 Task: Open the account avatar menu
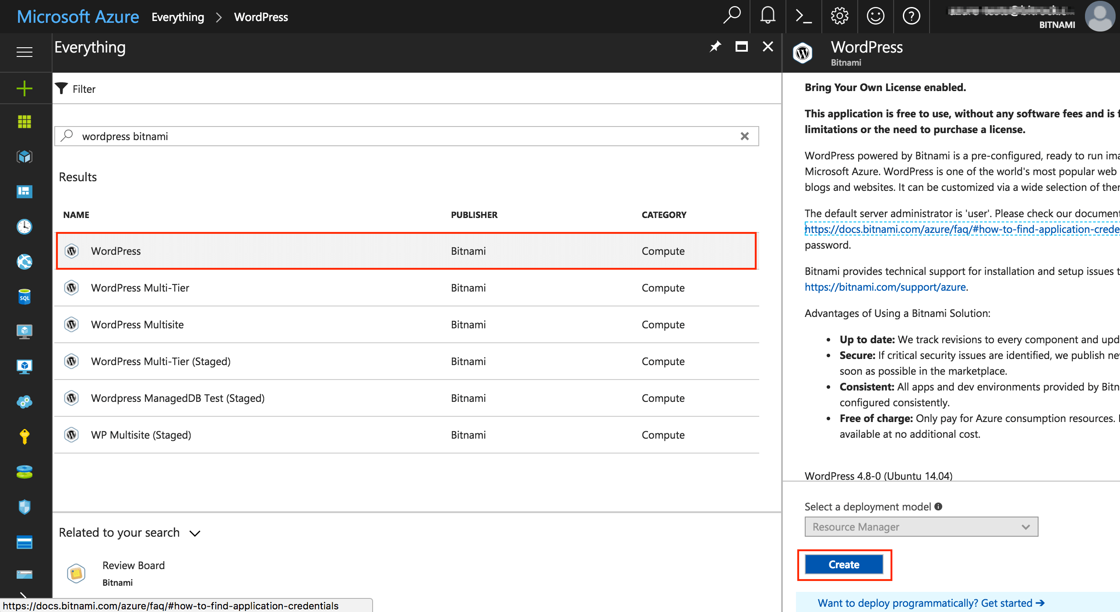(x=1100, y=16)
